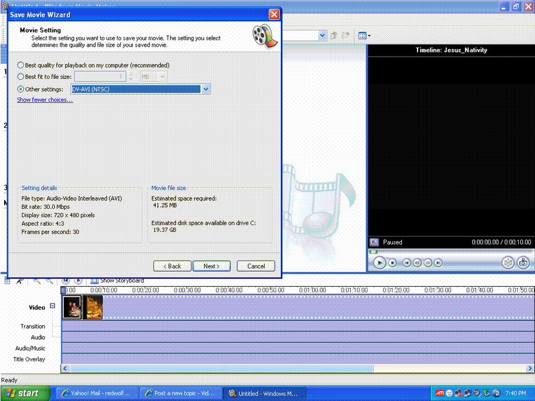Image resolution: width=535 pixels, height=401 pixels.
Task: Click Estimated space 41.25 MB text
Action: coord(165,205)
